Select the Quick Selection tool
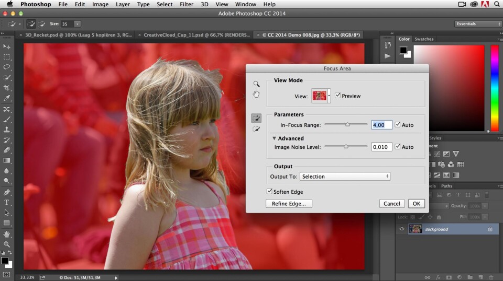 [x=6, y=78]
